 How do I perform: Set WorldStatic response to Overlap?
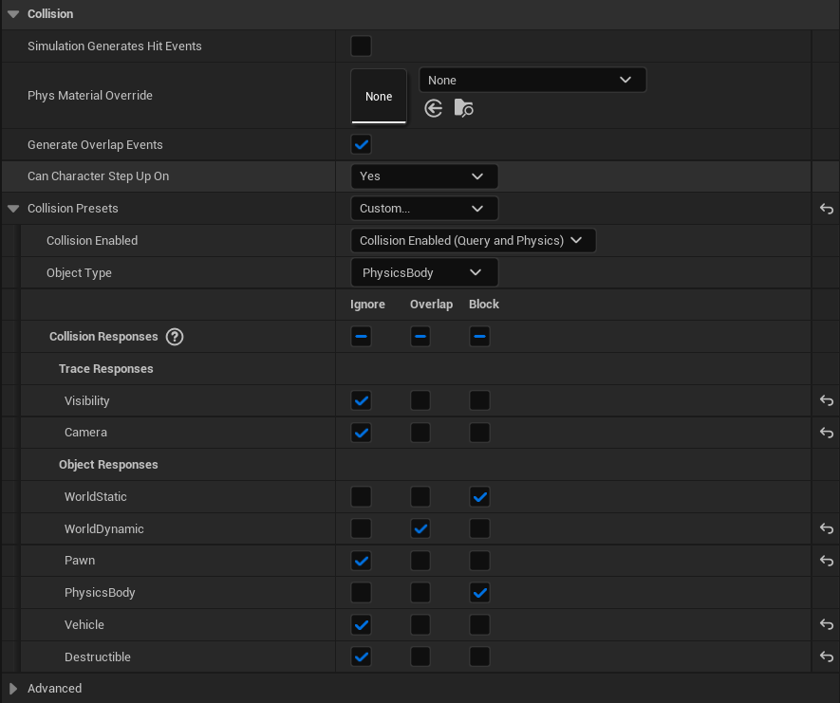[420, 496]
